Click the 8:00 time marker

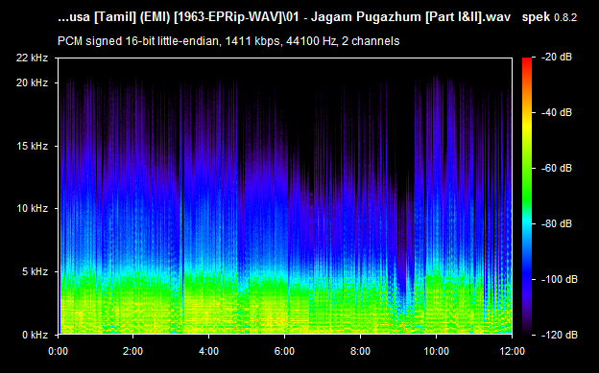click(x=360, y=351)
